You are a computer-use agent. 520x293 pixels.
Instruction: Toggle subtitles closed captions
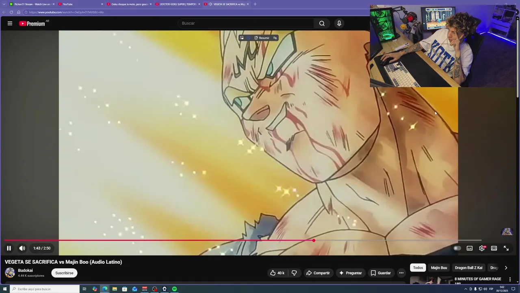coord(470,248)
